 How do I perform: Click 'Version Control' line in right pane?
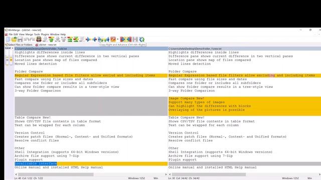click(x=184, y=133)
